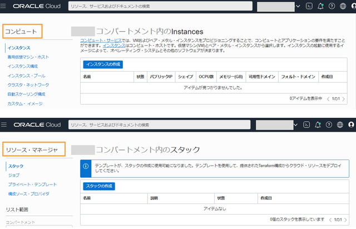Open Cloud Shell icon in the bottom console header

pos(306,125)
